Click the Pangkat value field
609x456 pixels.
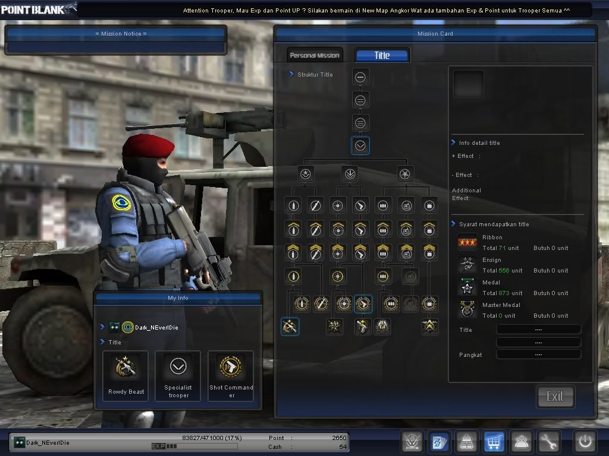(x=539, y=354)
